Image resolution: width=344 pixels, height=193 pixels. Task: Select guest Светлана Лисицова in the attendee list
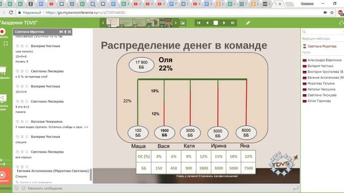click(x=322, y=95)
